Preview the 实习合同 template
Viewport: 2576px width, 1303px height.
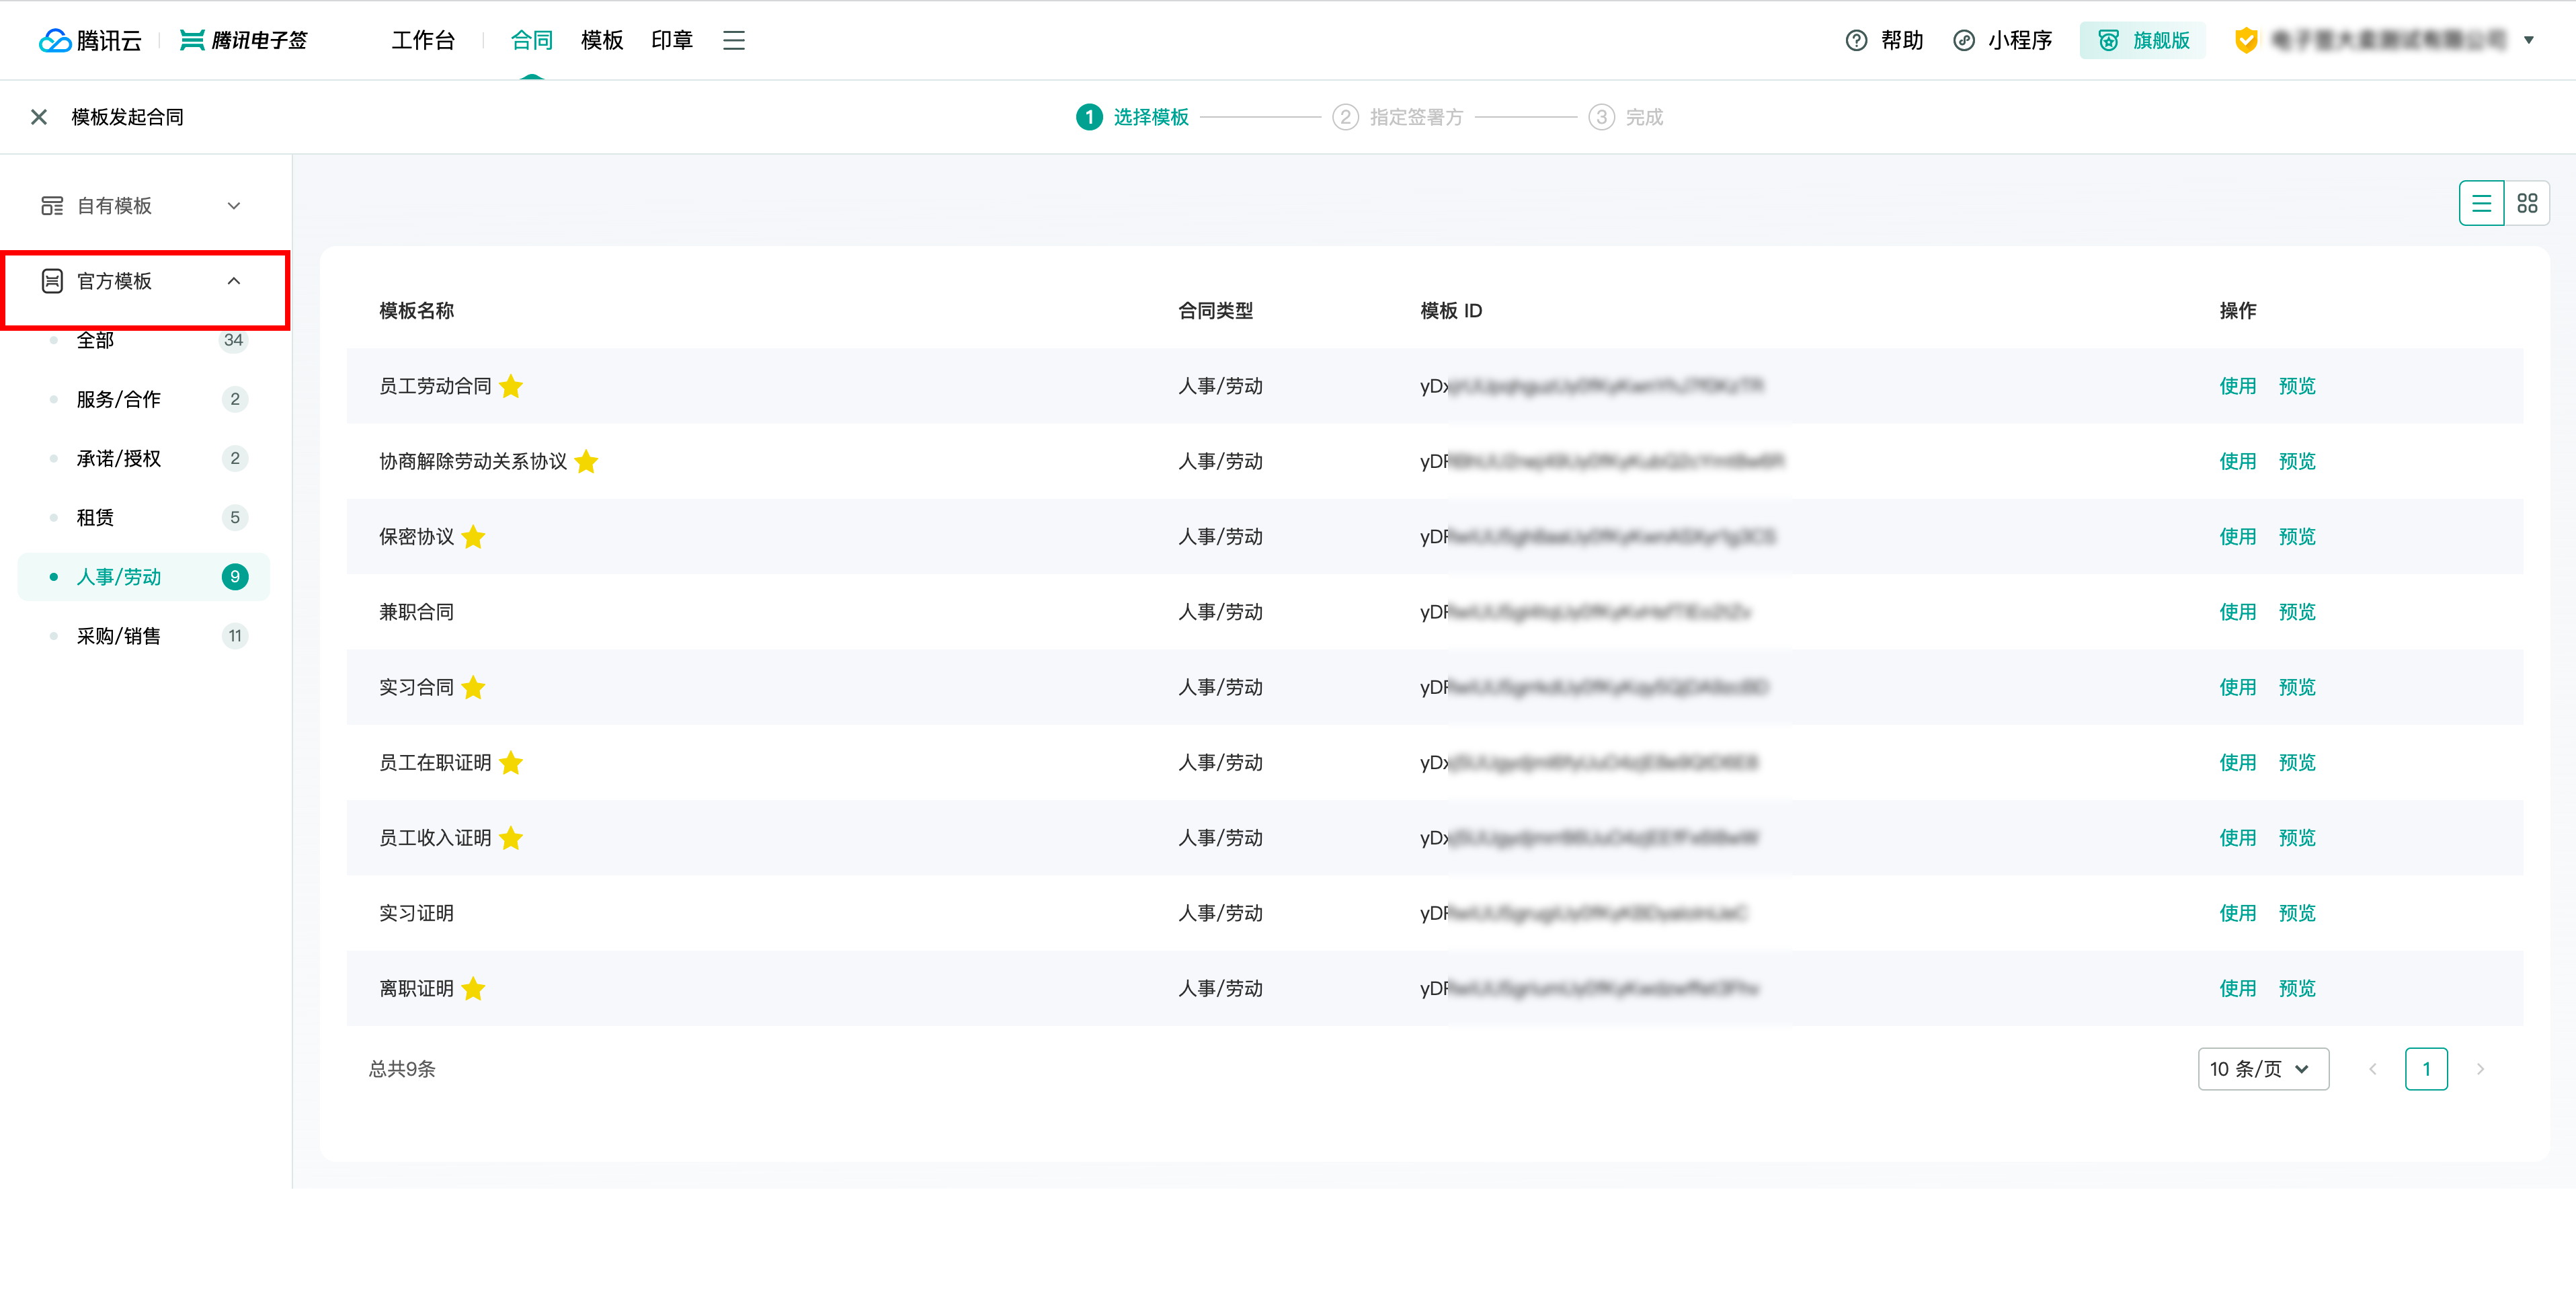[x=2297, y=687]
